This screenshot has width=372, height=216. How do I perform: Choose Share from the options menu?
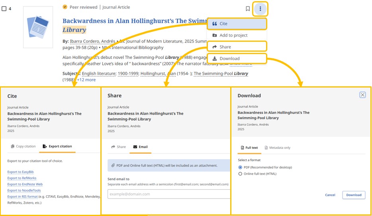237,47
